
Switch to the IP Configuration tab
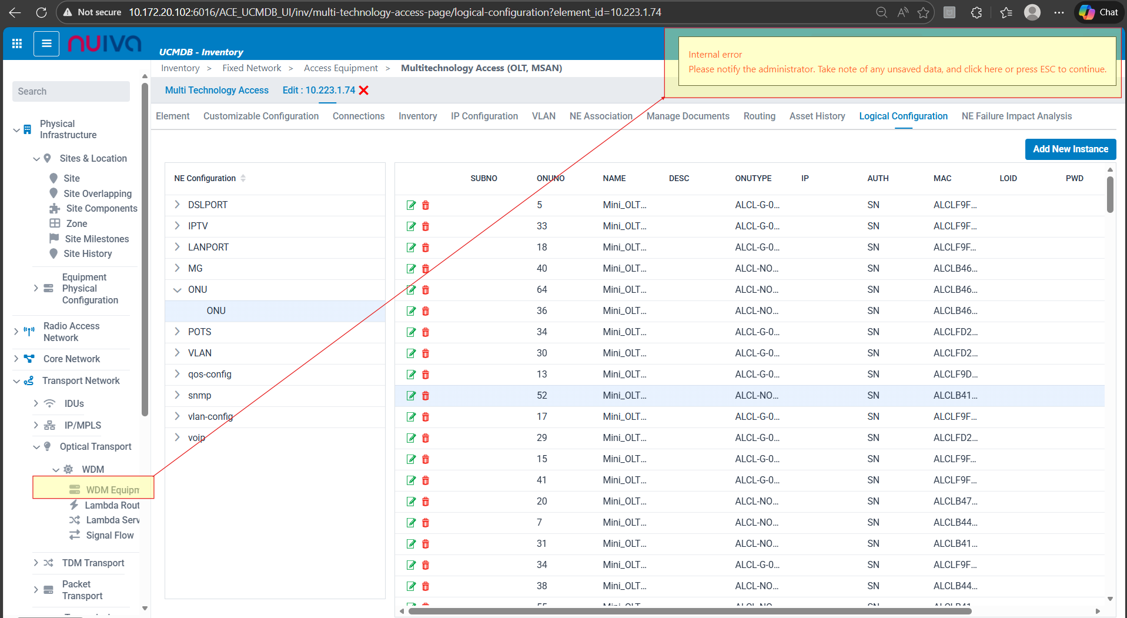click(484, 116)
